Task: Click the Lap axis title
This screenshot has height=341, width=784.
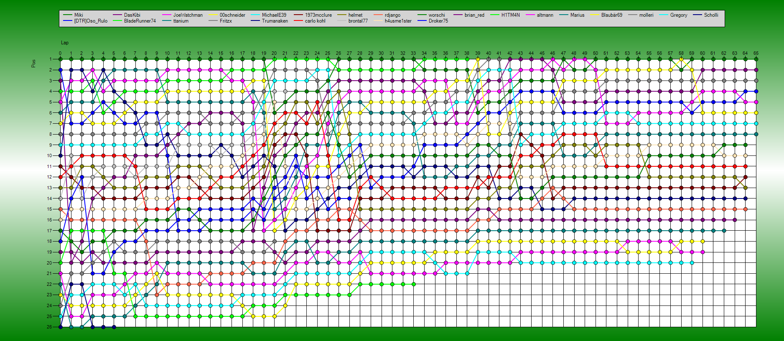Action: point(65,43)
